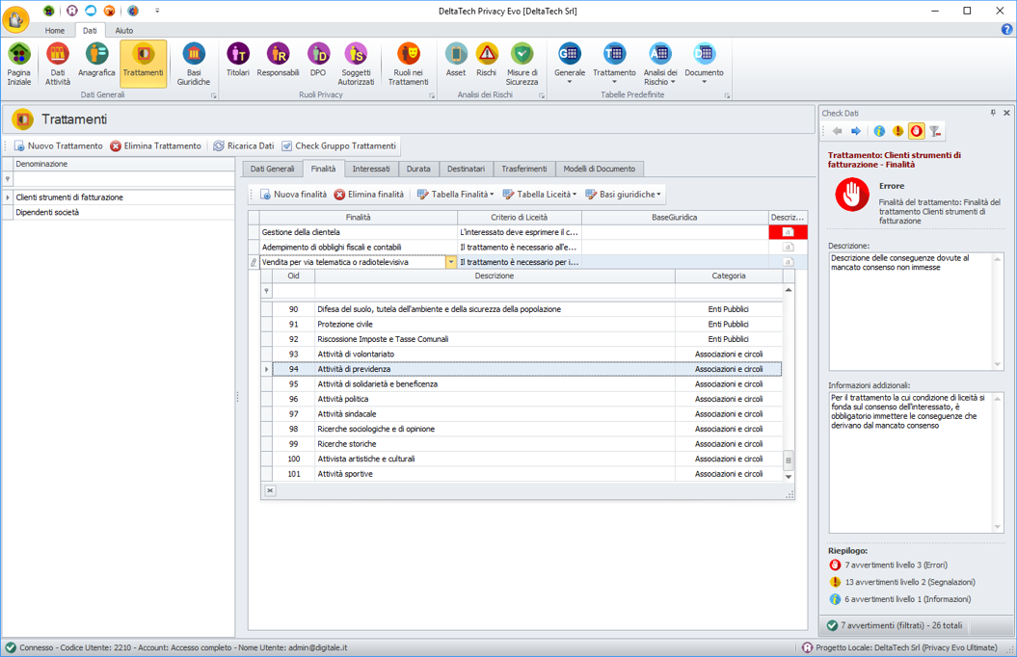Viewport: 1017px width, 657px height.
Task: Toggle the information filter in Check Dati
Action: [879, 132]
